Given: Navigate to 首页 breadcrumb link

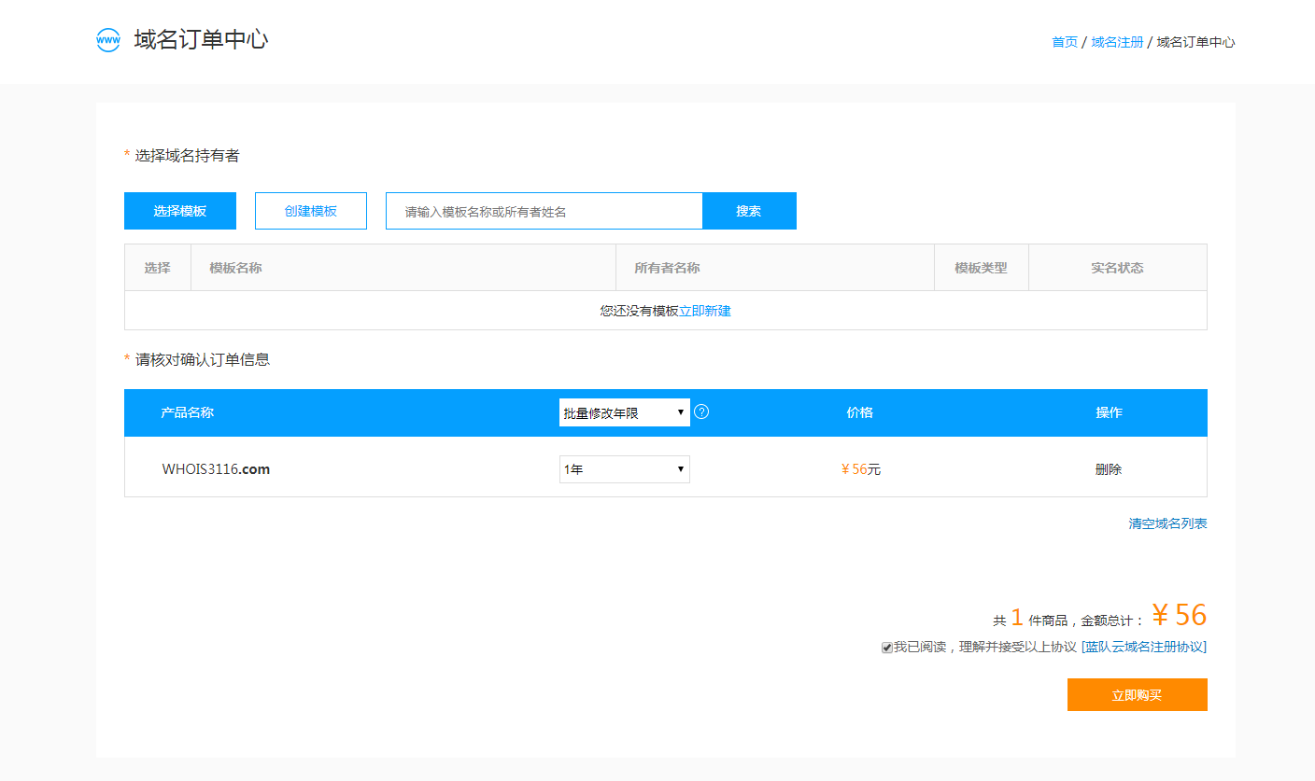Looking at the screenshot, I should (1063, 41).
